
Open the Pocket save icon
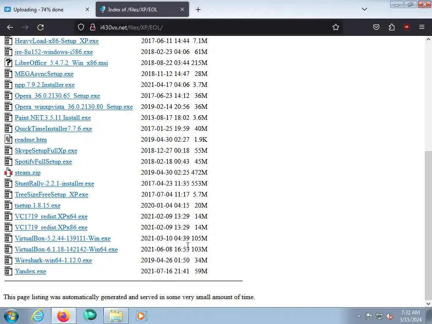tap(376, 27)
